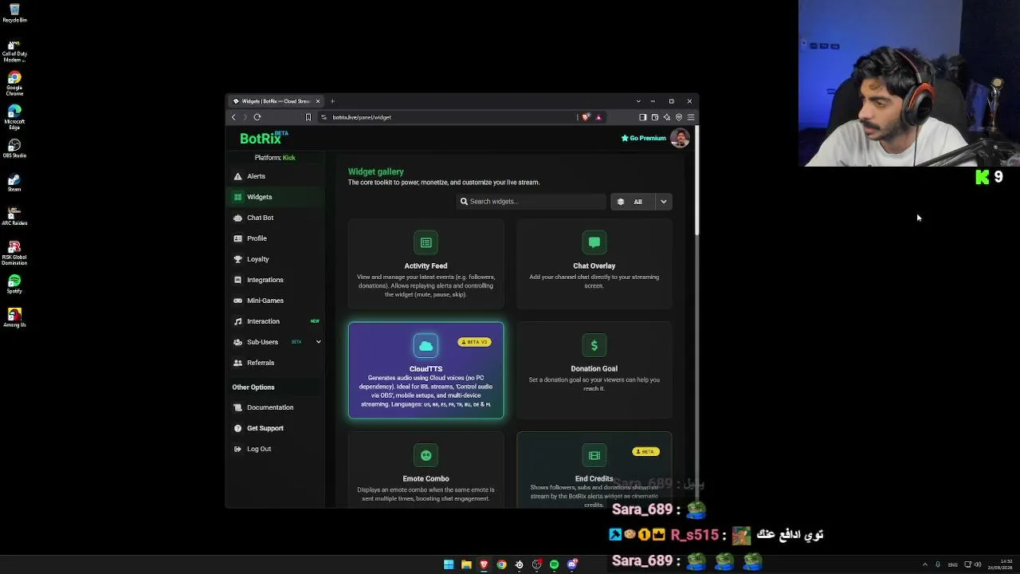Open File Explorer from the taskbar
This screenshot has width=1020, height=574.
[x=466, y=564]
